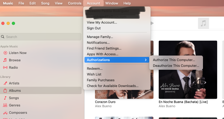Open the Window menu
The width and height of the screenshot is (224, 119).
pos(112,3)
